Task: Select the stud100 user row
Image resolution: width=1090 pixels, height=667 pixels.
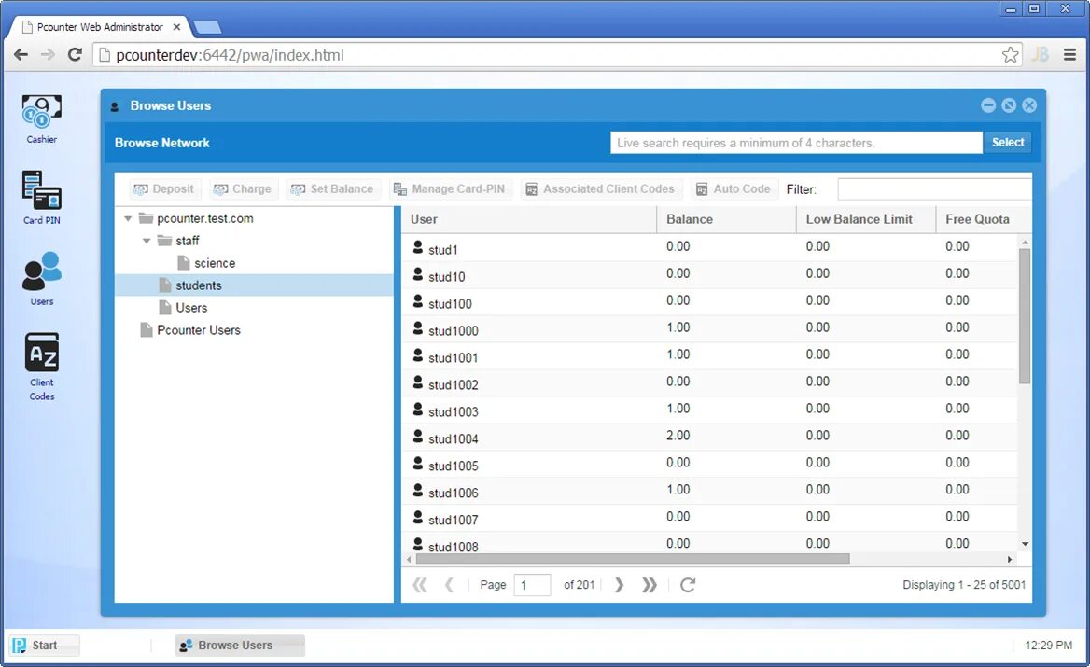Action: [x=709, y=302]
